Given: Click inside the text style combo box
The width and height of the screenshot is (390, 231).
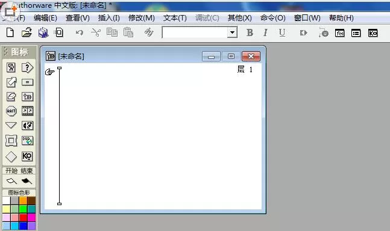Looking at the screenshot, I should pyautogui.click(x=195, y=32).
